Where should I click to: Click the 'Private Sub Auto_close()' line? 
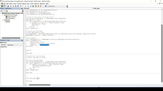tap(36, 57)
